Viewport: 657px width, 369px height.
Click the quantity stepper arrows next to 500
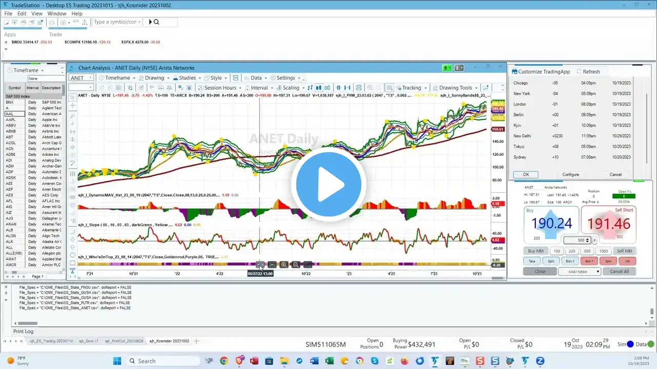coord(588,240)
